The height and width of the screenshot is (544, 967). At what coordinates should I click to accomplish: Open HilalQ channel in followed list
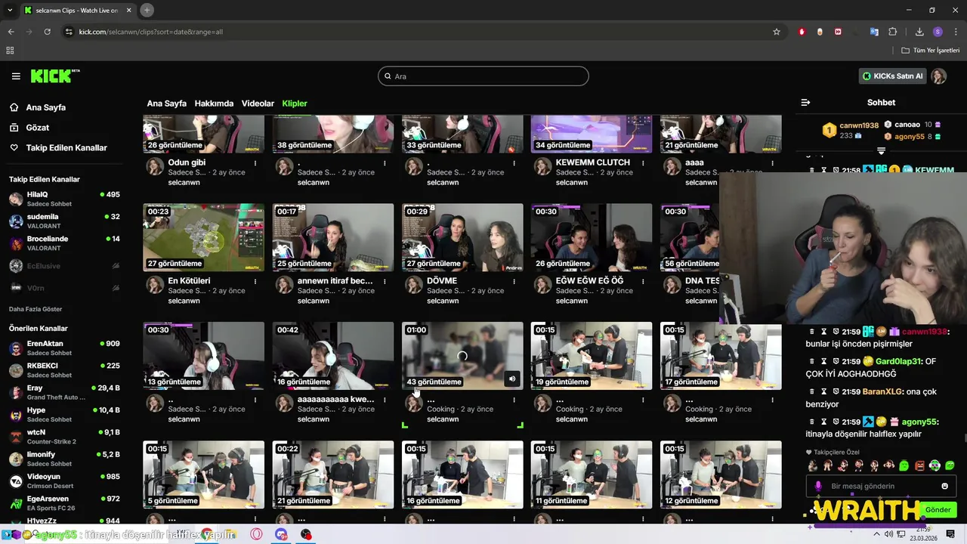[x=64, y=199]
